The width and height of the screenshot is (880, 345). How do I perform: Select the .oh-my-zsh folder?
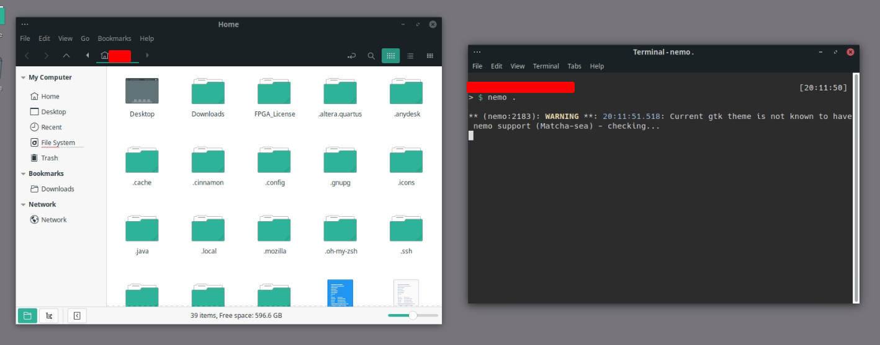click(x=340, y=229)
